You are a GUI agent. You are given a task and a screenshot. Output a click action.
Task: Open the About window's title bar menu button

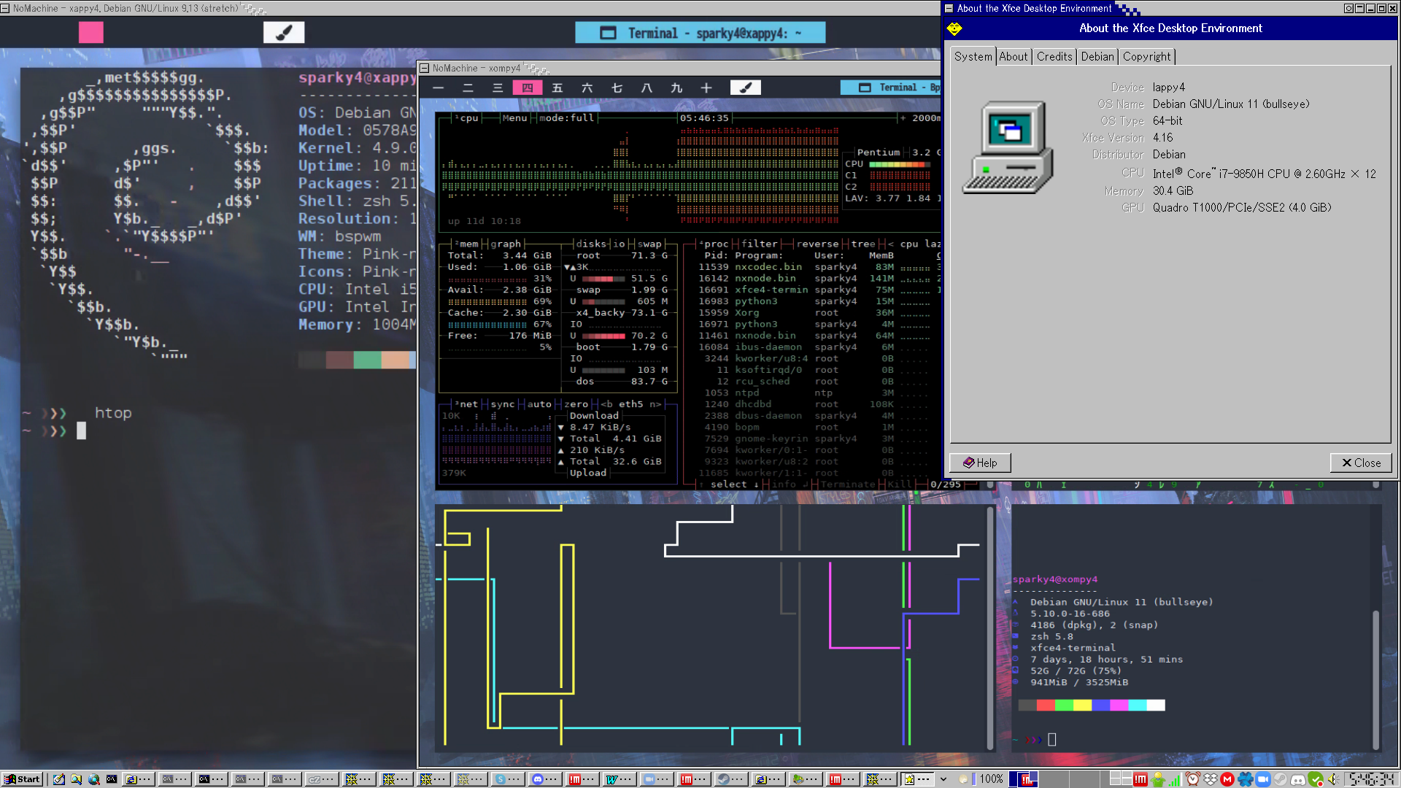tap(949, 9)
